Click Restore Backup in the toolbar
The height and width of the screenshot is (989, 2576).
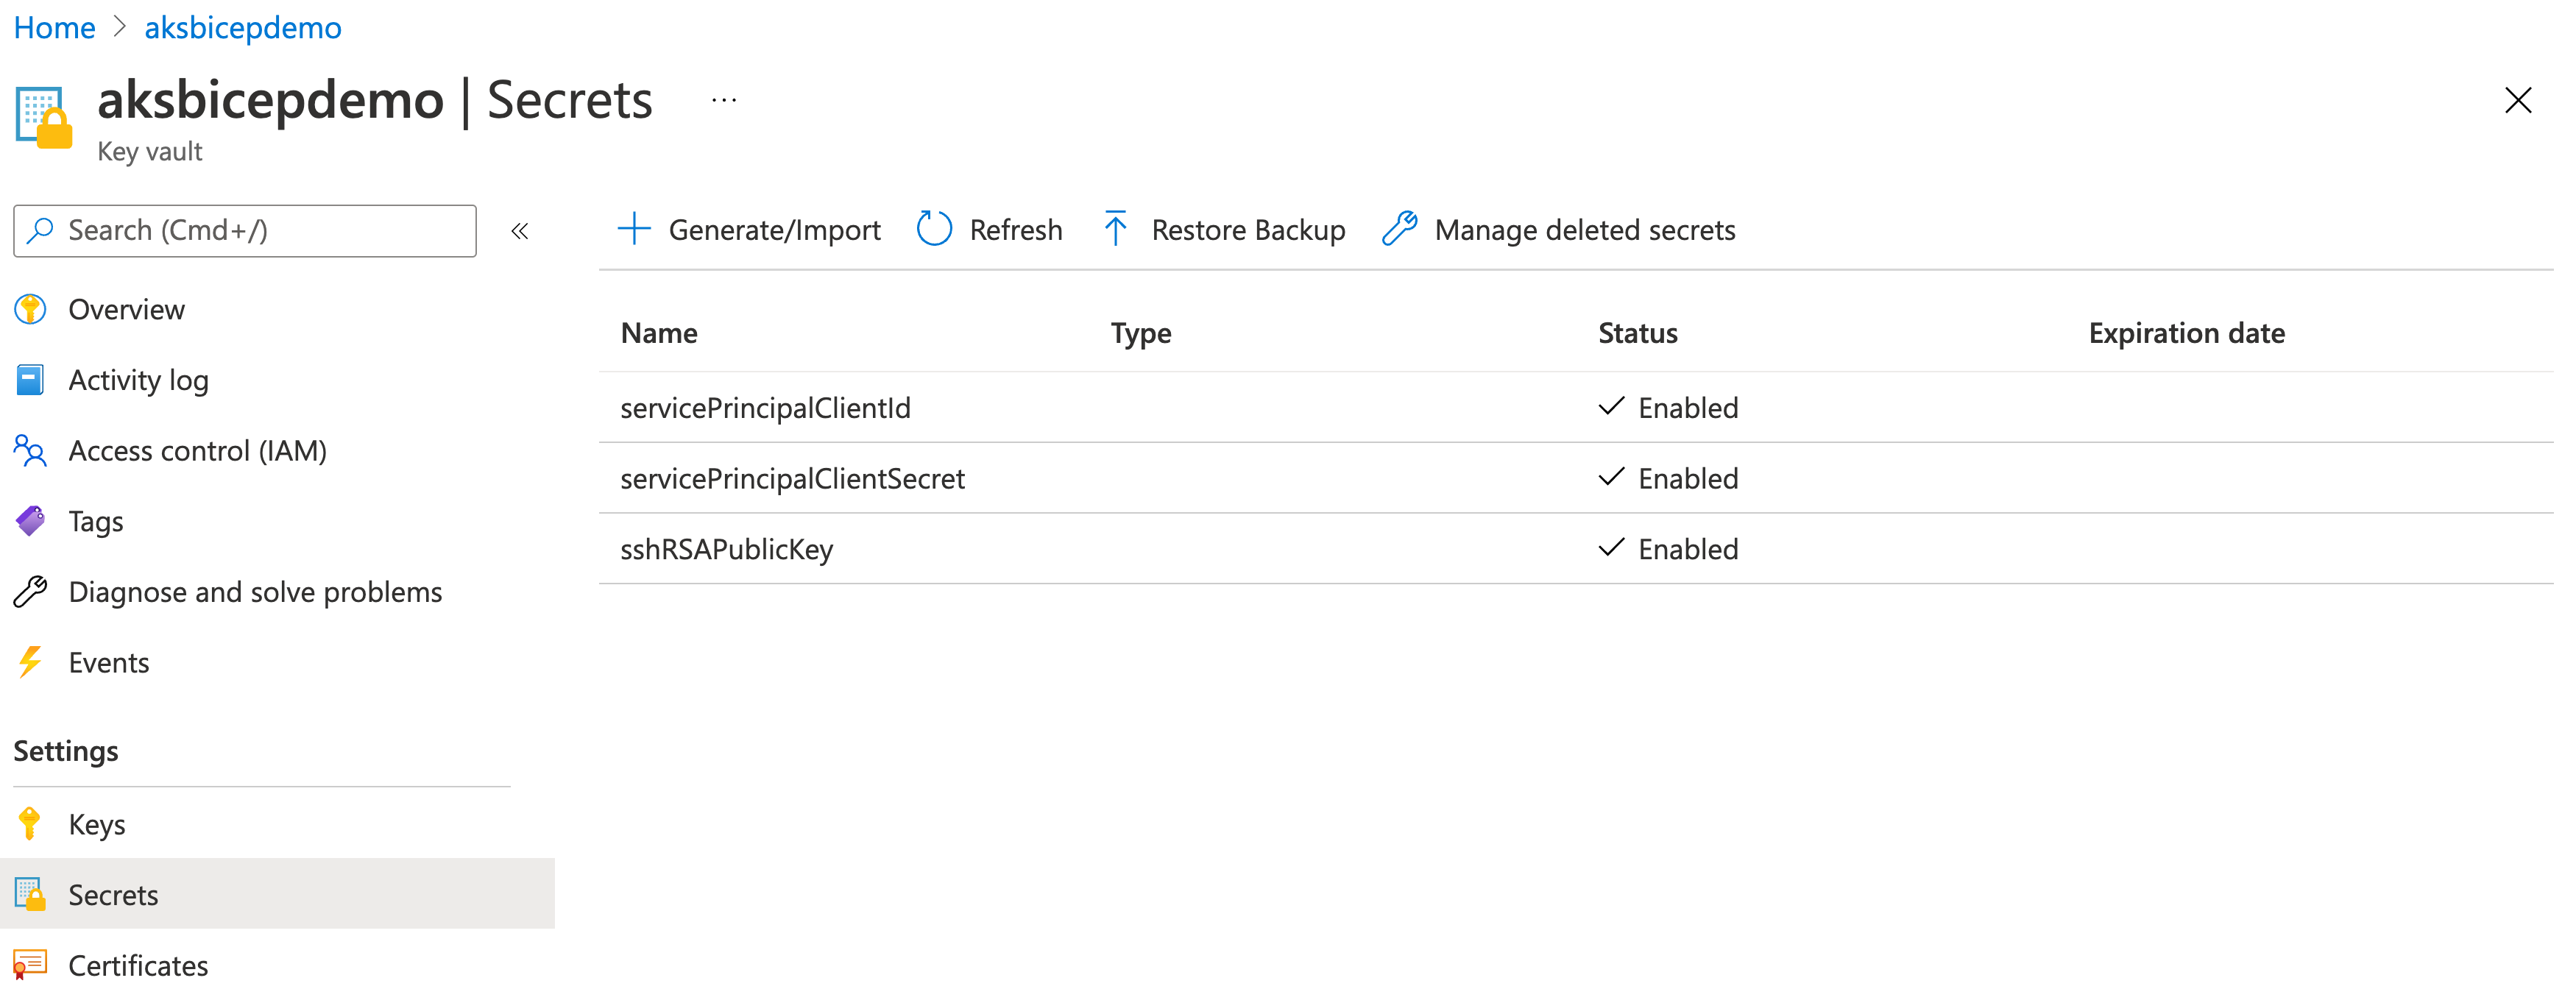pos(1224,230)
